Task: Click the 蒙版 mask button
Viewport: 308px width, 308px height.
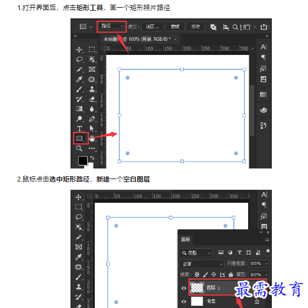Action: 175,27
